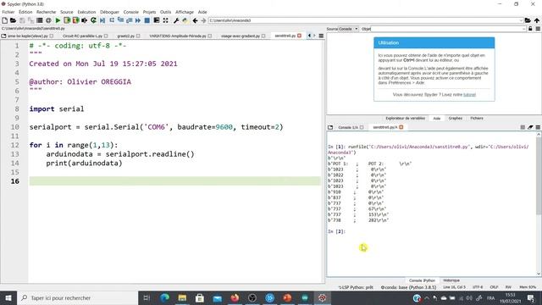542x305 pixels.
Task: Open the Outils menu
Action: point(166,12)
